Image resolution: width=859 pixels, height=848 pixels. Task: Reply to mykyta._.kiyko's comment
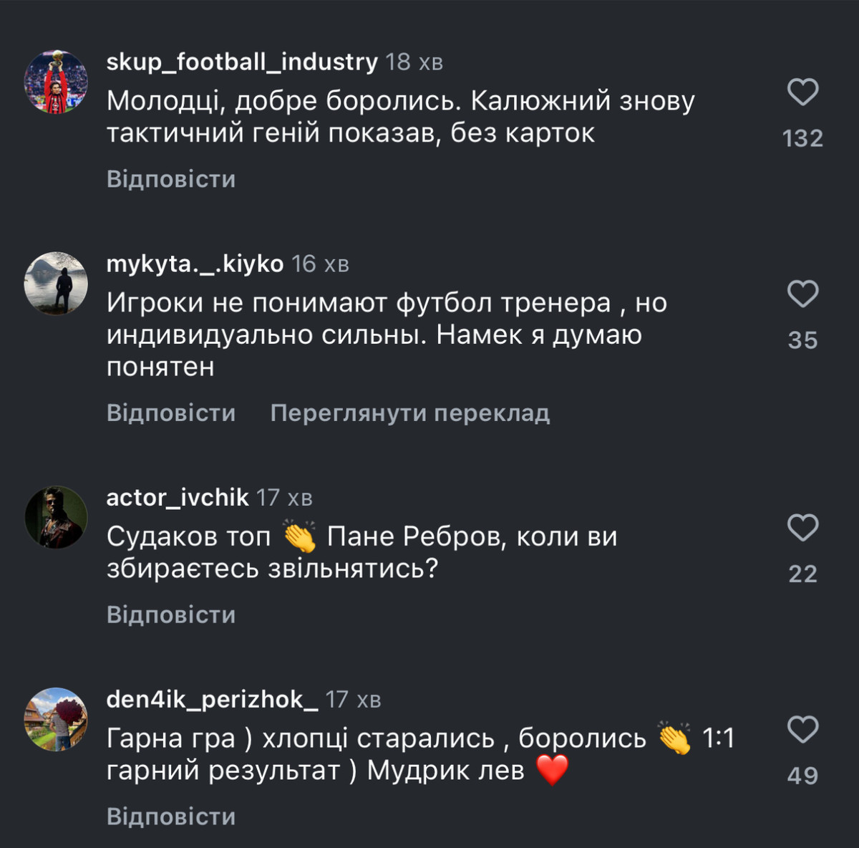click(x=171, y=413)
